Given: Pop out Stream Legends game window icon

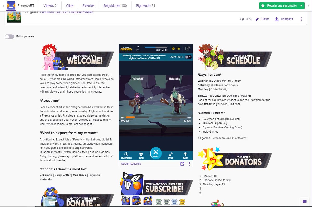Looking at the screenshot, I should pyautogui.click(x=187, y=48).
